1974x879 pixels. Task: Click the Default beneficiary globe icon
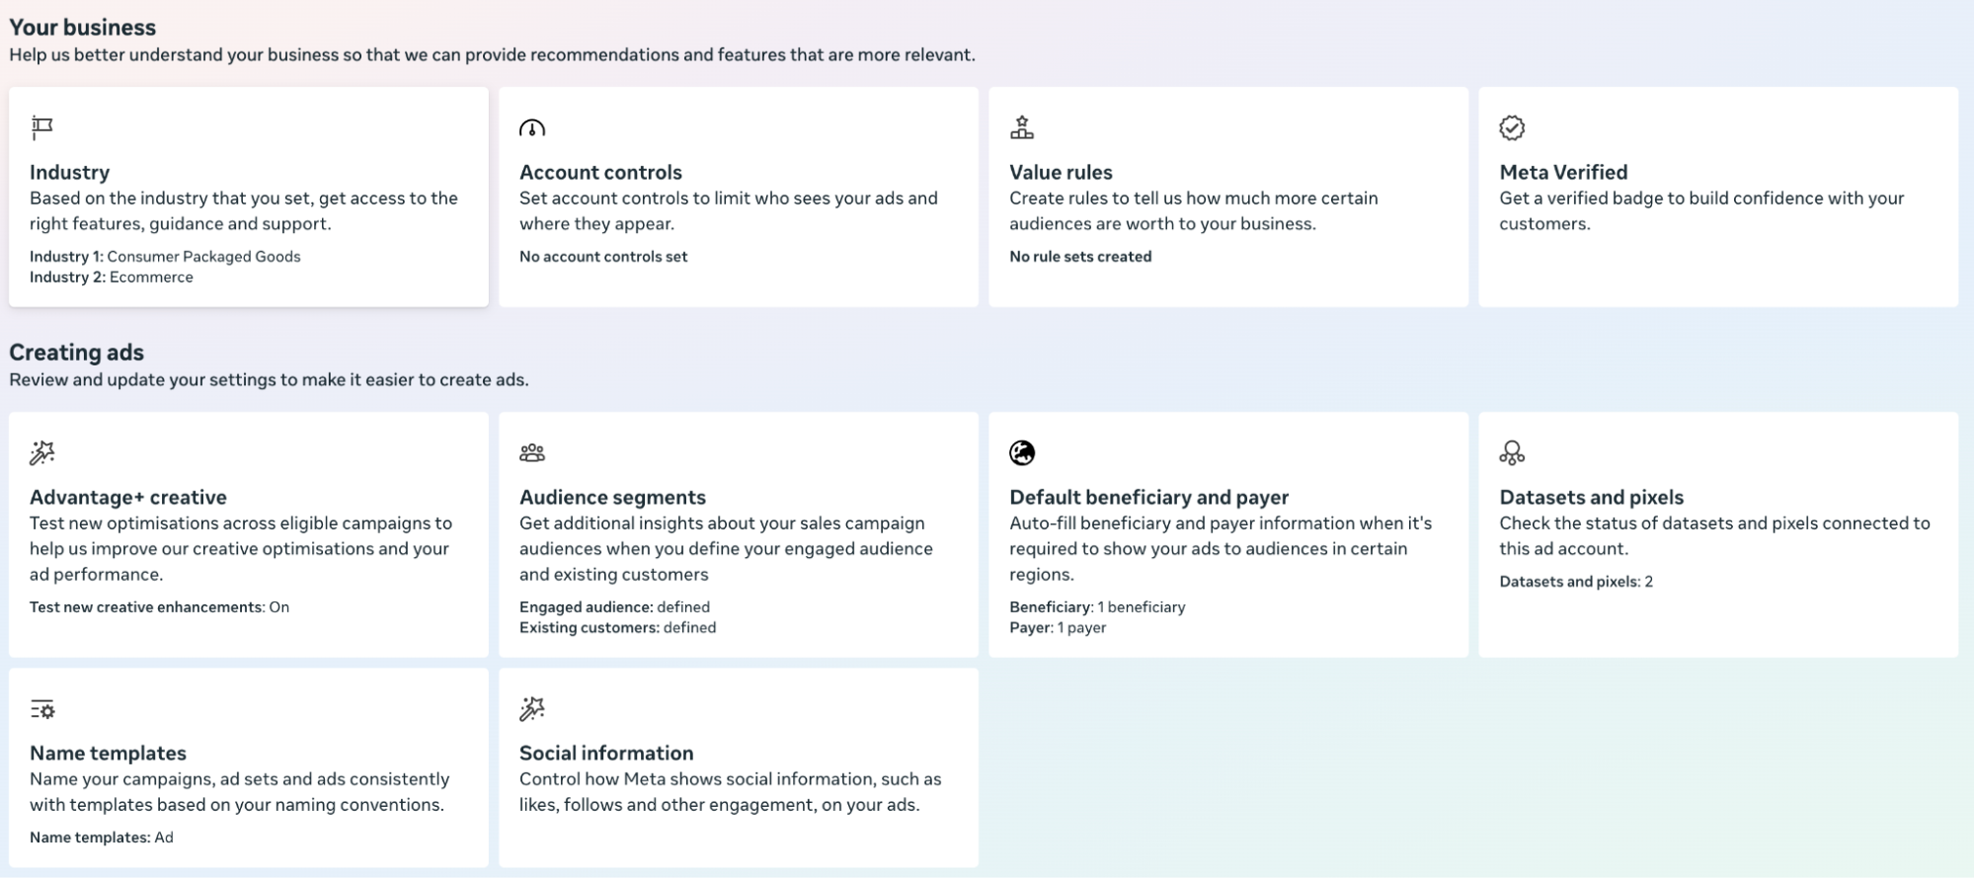(1022, 452)
